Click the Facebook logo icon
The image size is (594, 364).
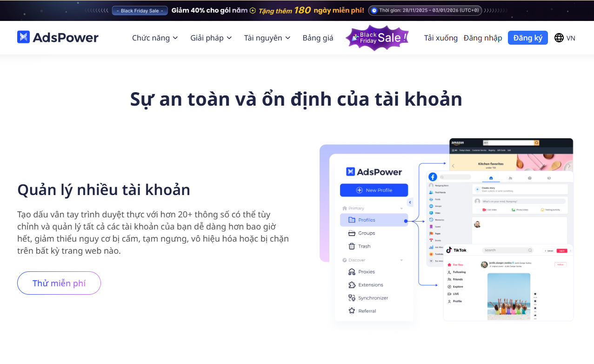[433, 177]
